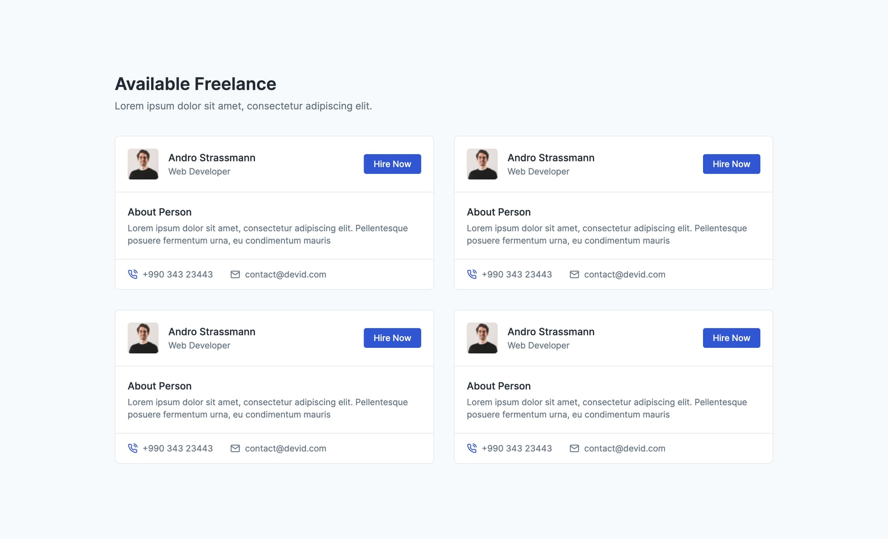888x539 pixels.
Task: Open the profile photo in bottom-left card
Action: coord(143,338)
